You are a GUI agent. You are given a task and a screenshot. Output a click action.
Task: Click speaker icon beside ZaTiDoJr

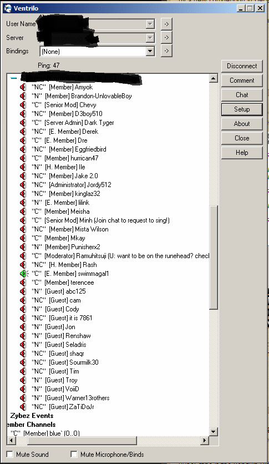(23, 407)
